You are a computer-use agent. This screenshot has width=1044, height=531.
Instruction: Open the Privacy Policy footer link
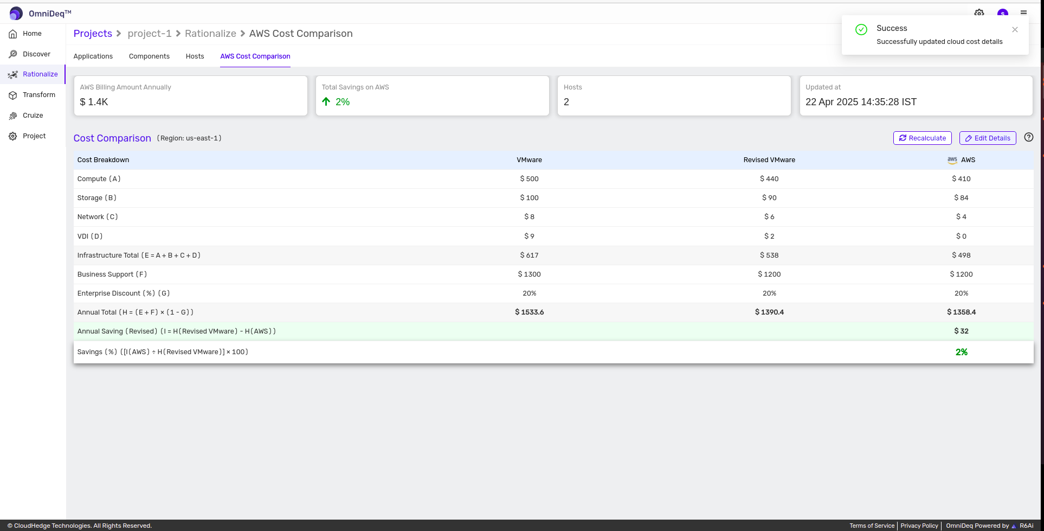tap(919, 526)
